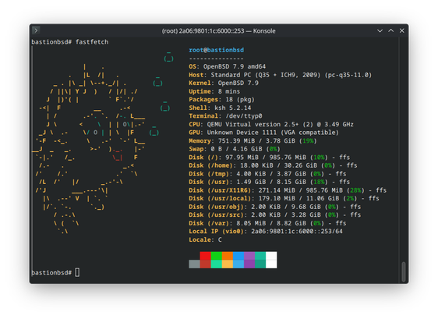Click the cursor at the bastionbsd# prompt
Viewport: 438px width, 319px height.
point(77,272)
